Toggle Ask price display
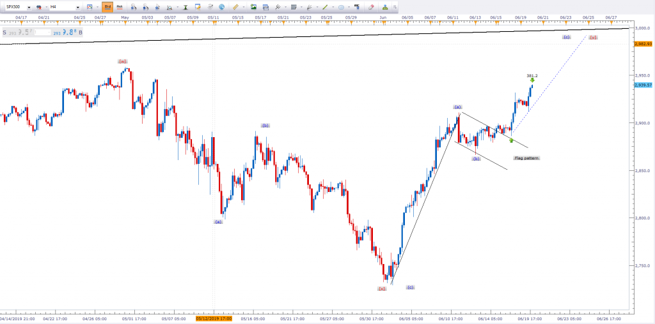Viewport: 655px width, 324px height. pos(119,7)
